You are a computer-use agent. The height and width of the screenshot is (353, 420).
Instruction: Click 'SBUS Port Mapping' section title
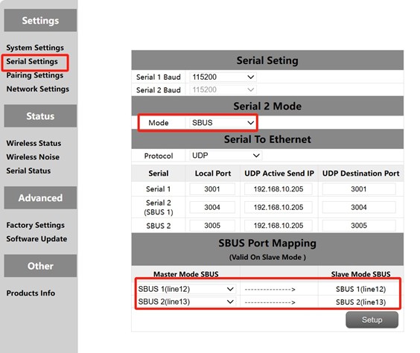click(267, 244)
